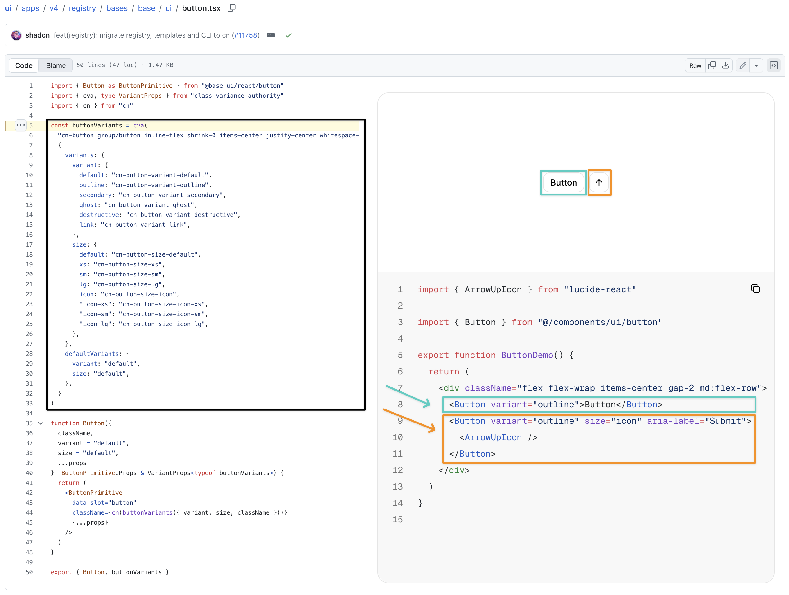Click "cn-button-variant-outline" string on line 11
Screen dimensions: 789x595
pos(160,185)
